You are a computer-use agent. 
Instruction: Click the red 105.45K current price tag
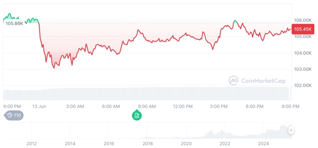click(302, 29)
